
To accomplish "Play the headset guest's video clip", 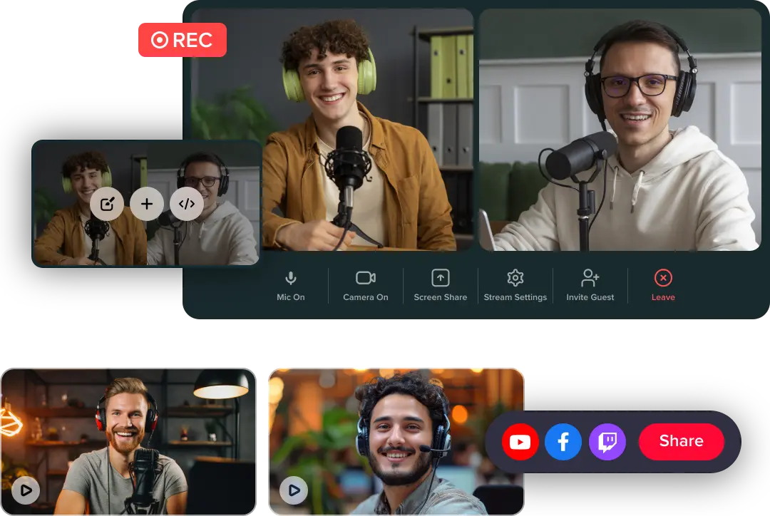I will click(293, 490).
